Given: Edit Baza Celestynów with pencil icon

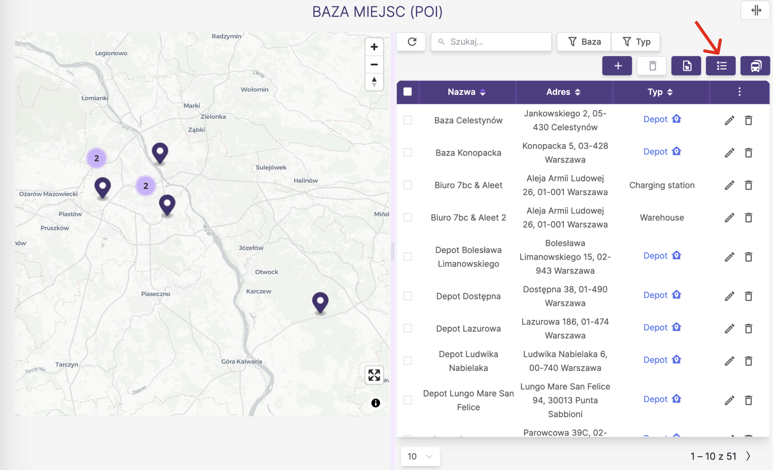Looking at the screenshot, I should click(730, 120).
